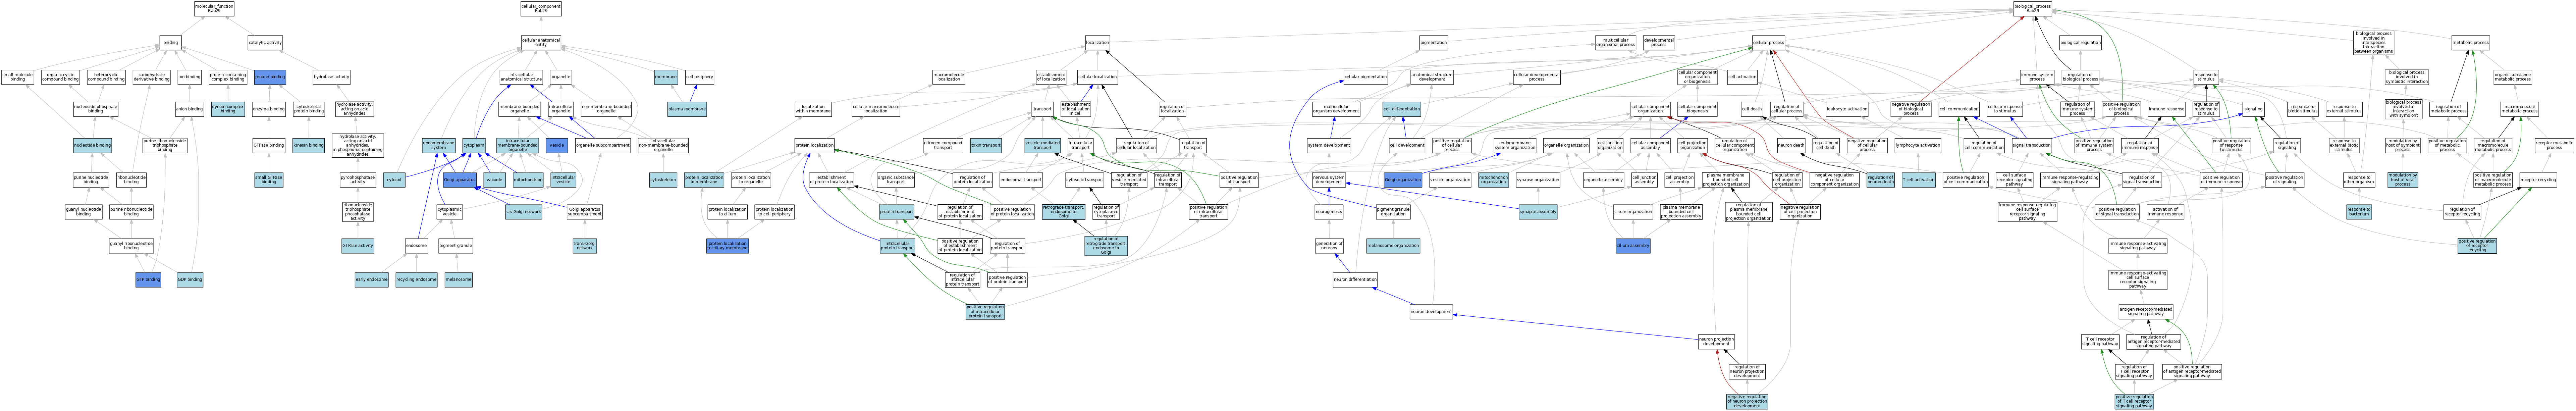The height and width of the screenshot is (411, 2576).
Task: Click the 'mitochondrion organization' node
Action: click(1493, 180)
